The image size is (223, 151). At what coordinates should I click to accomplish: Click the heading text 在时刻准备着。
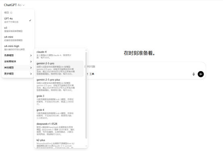139,53
